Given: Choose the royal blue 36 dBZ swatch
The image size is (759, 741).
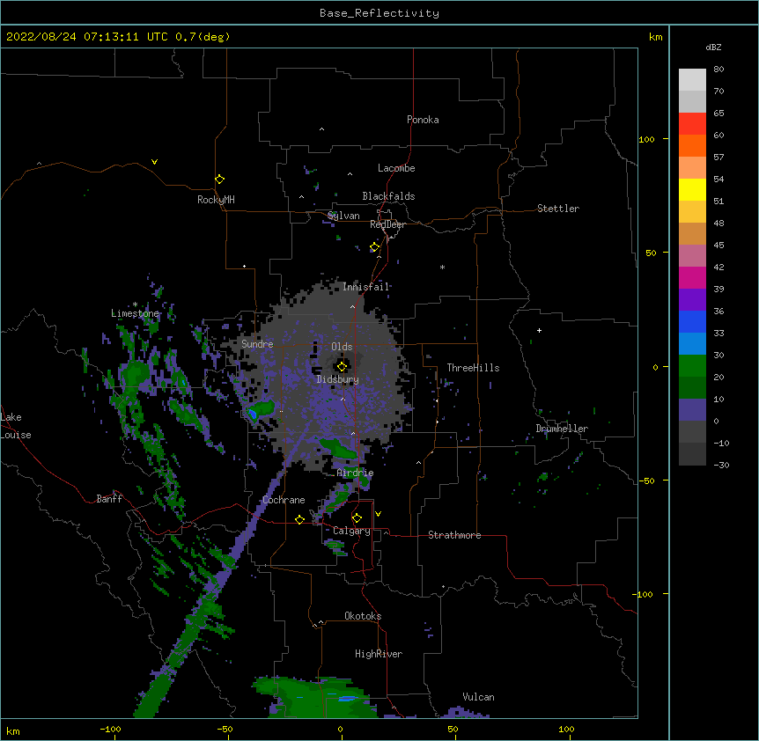Looking at the screenshot, I should tap(692, 321).
